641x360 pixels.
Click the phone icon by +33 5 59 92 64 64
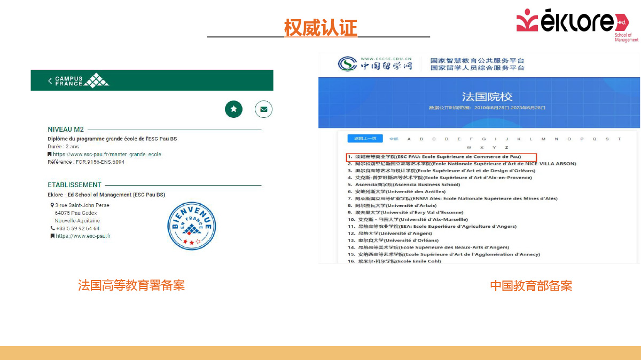pos(52,228)
